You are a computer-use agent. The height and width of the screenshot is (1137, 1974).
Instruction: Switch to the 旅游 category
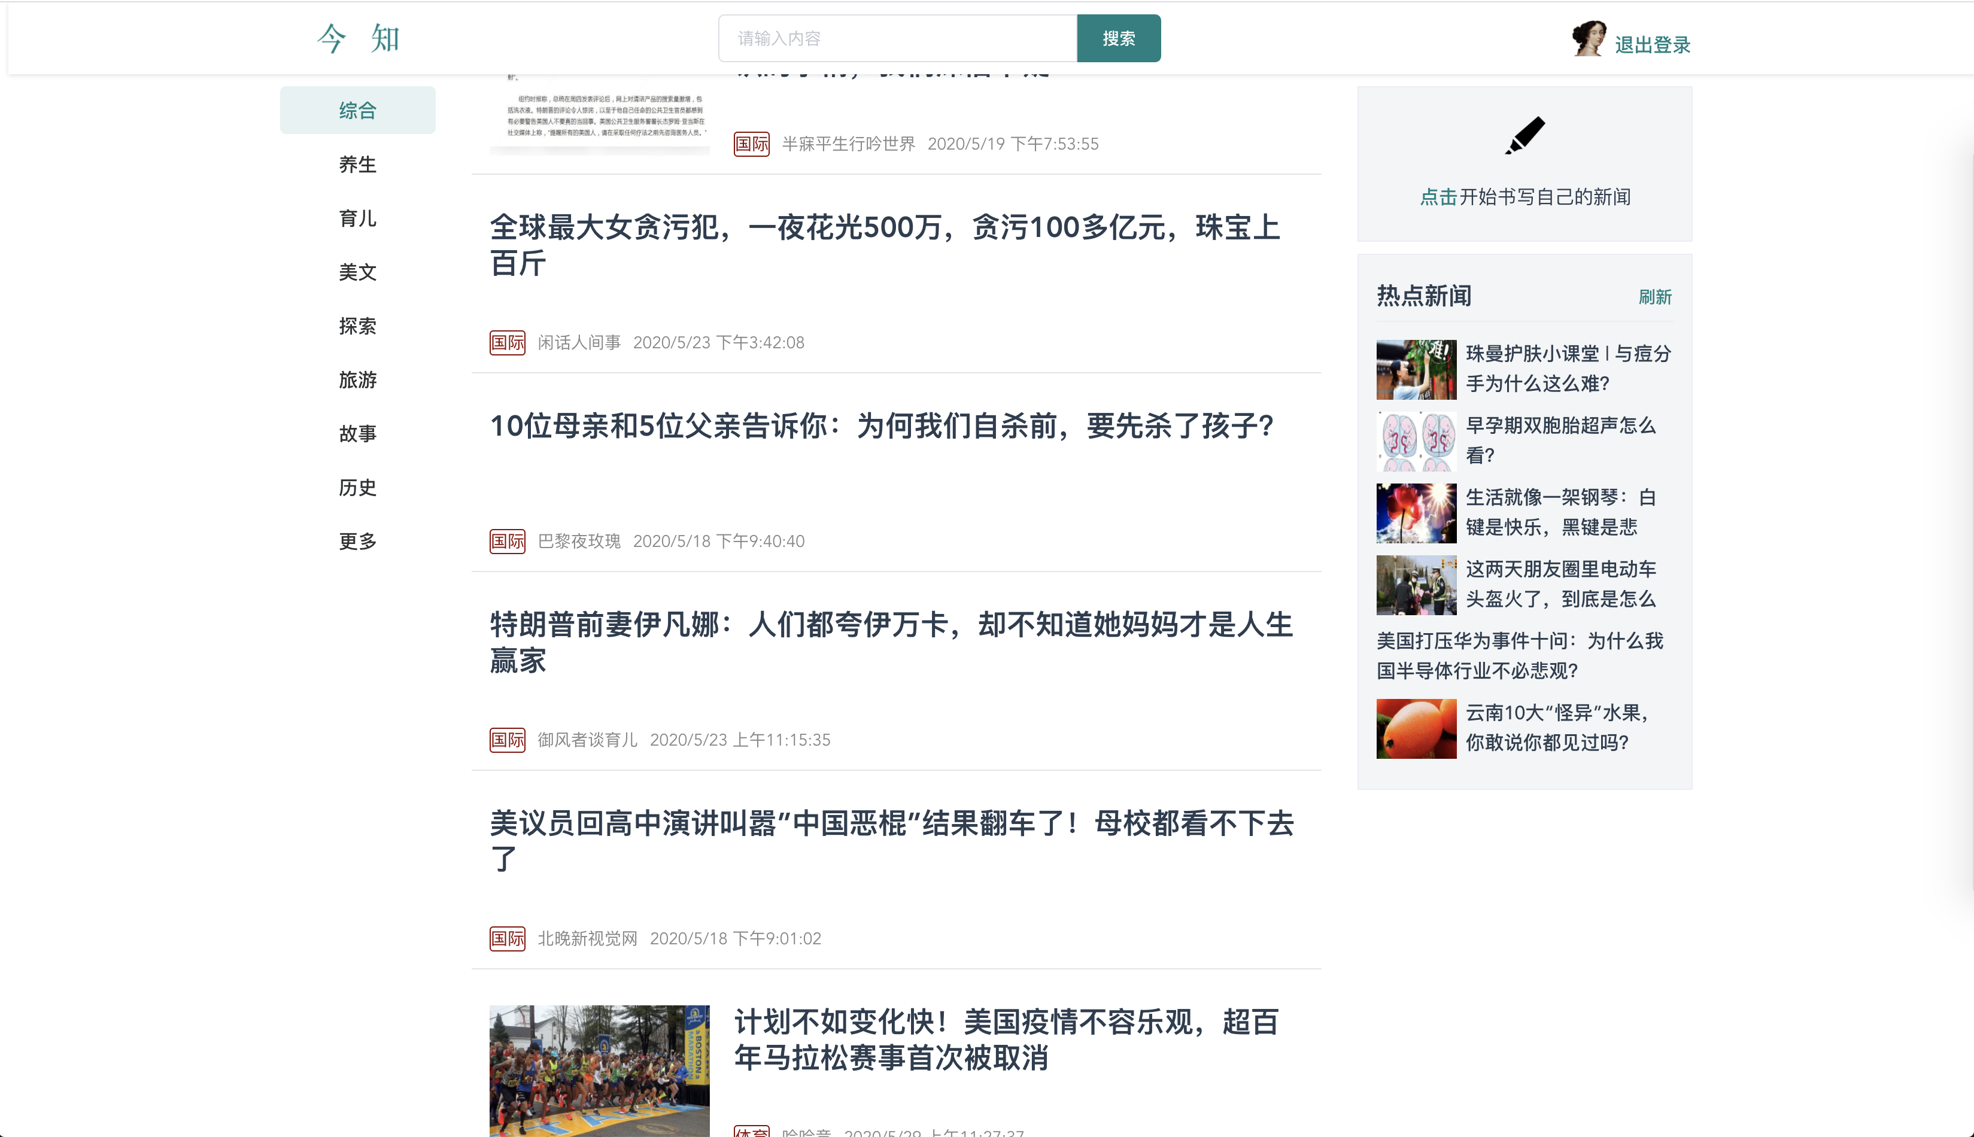[358, 379]
